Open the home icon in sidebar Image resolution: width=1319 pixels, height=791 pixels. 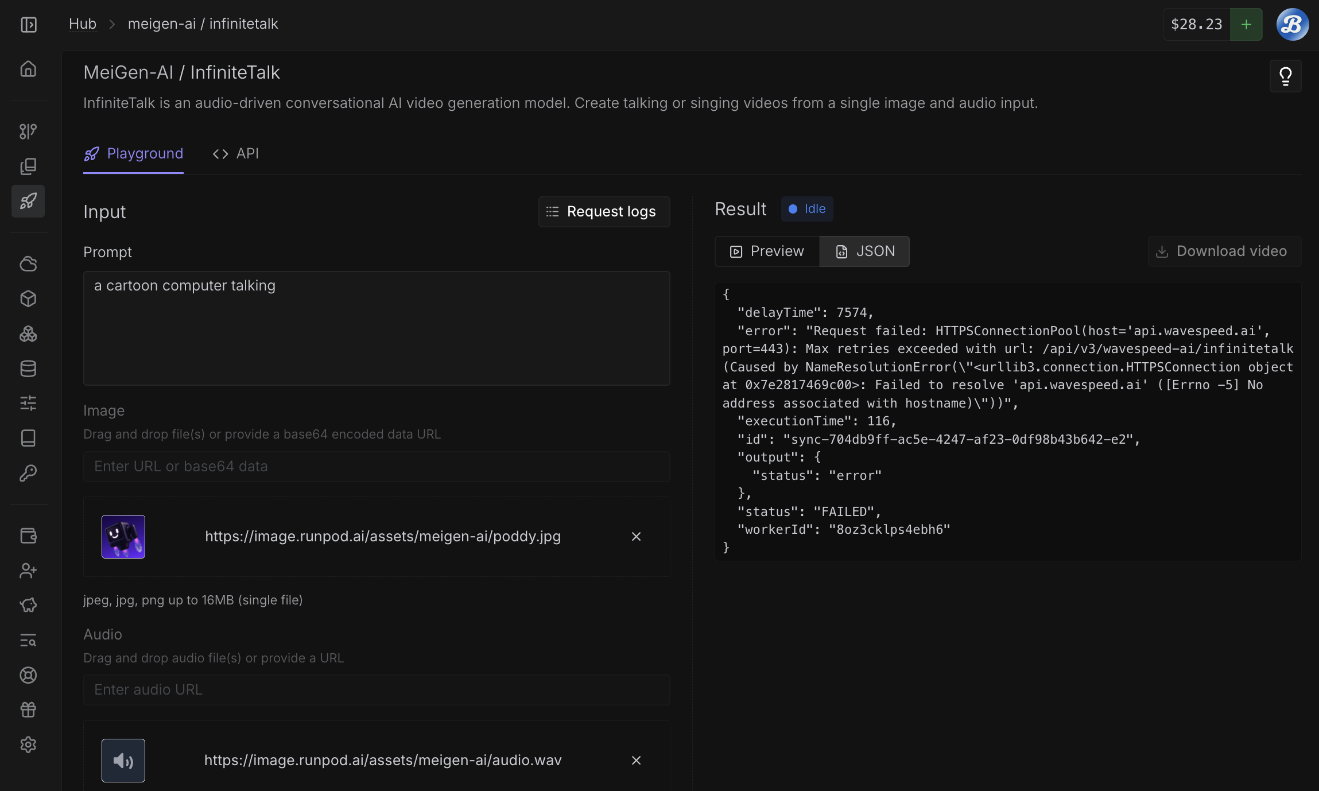click(x=28, y=69)
